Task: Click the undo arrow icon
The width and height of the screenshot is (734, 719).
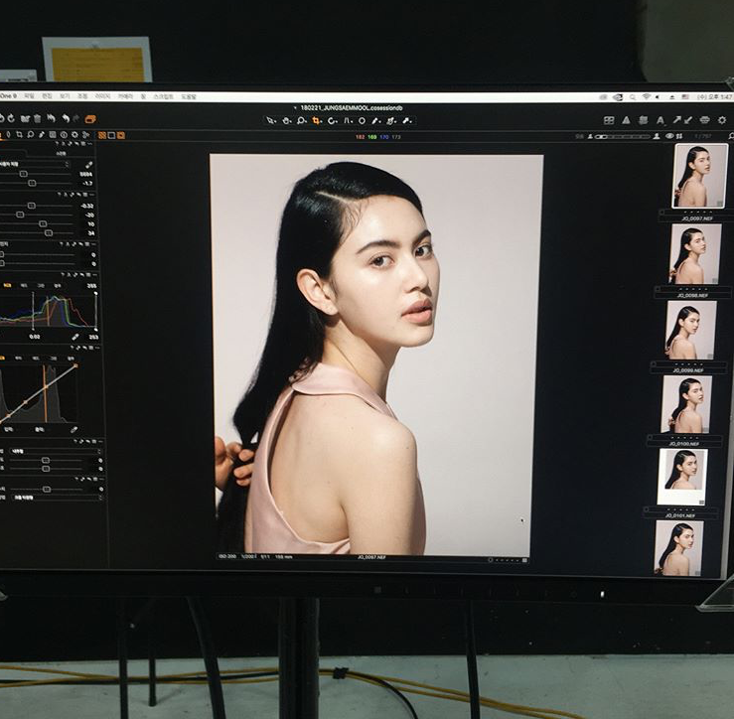Action: point(66,118)
